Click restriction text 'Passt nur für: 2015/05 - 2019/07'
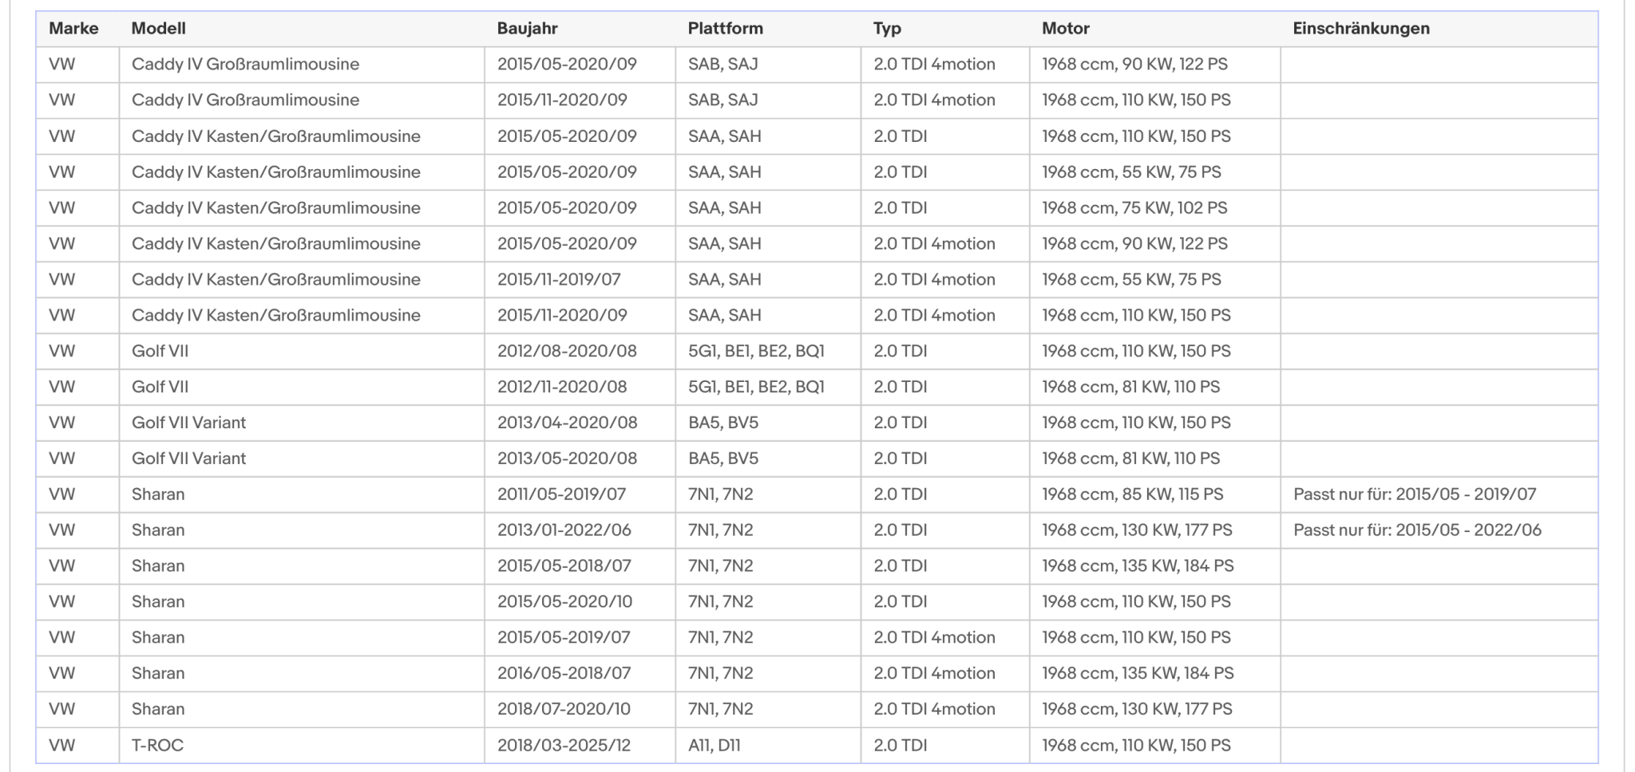This screenshot has height=772, width=1635. coord(1415,494)
